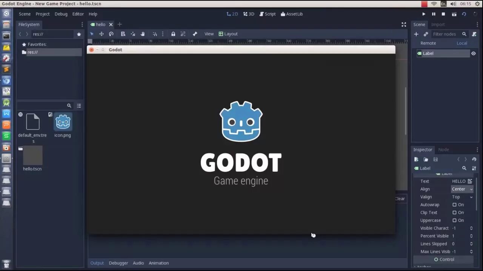Favorite the current folder with star icon
The width and height of the screenshot is (483, 271).
[79, 34]
